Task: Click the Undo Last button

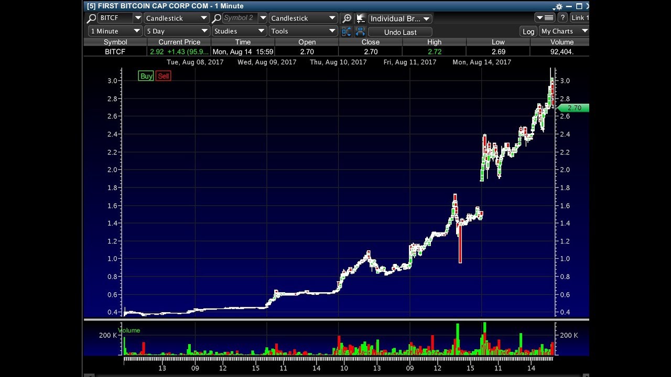Action: (x=400, y=32)
